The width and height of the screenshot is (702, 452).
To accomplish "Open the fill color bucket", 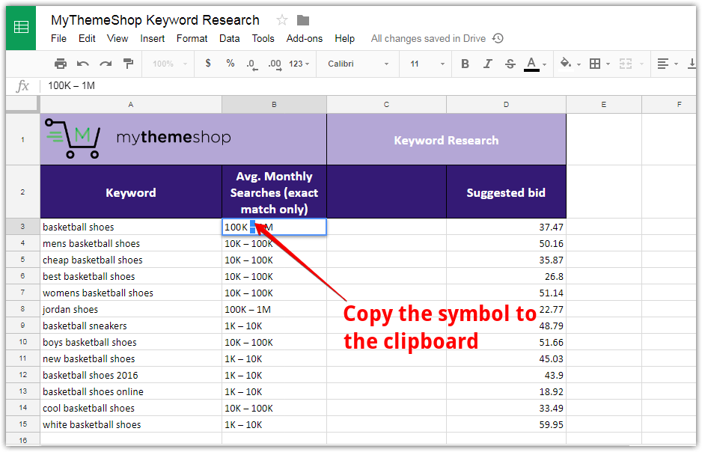I will (566, 63).
